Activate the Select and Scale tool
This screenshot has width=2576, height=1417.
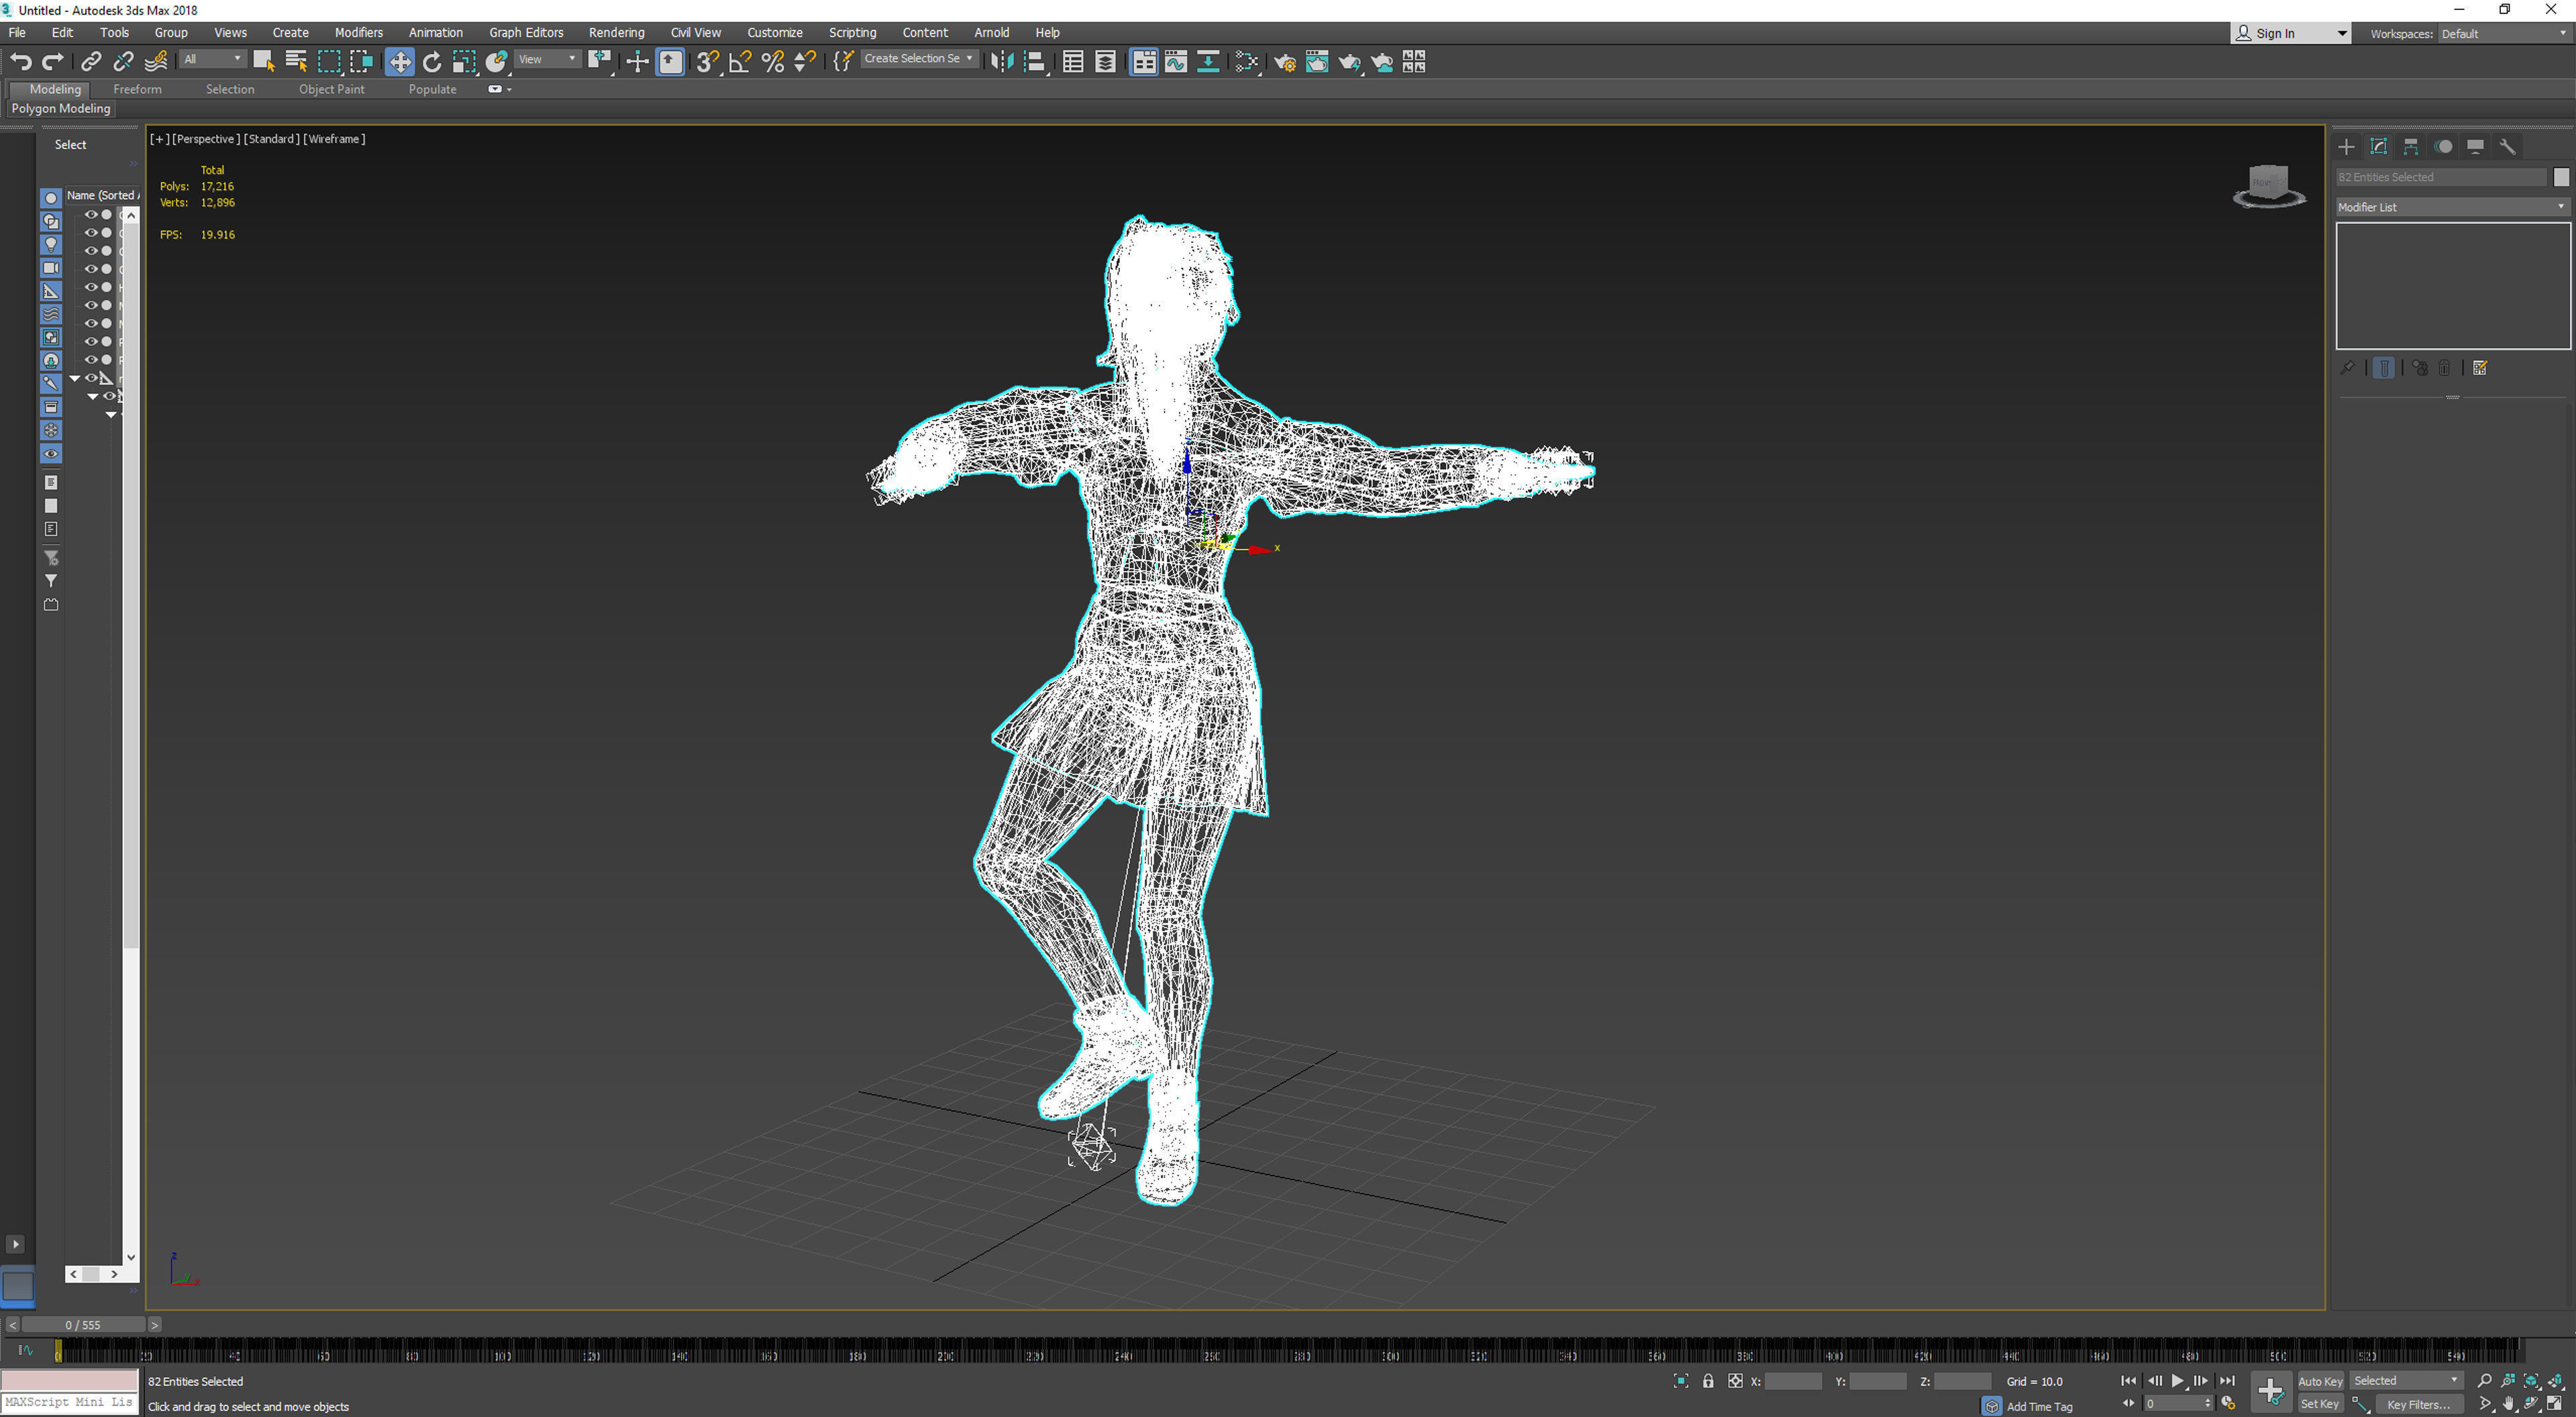tap(464, 62)
